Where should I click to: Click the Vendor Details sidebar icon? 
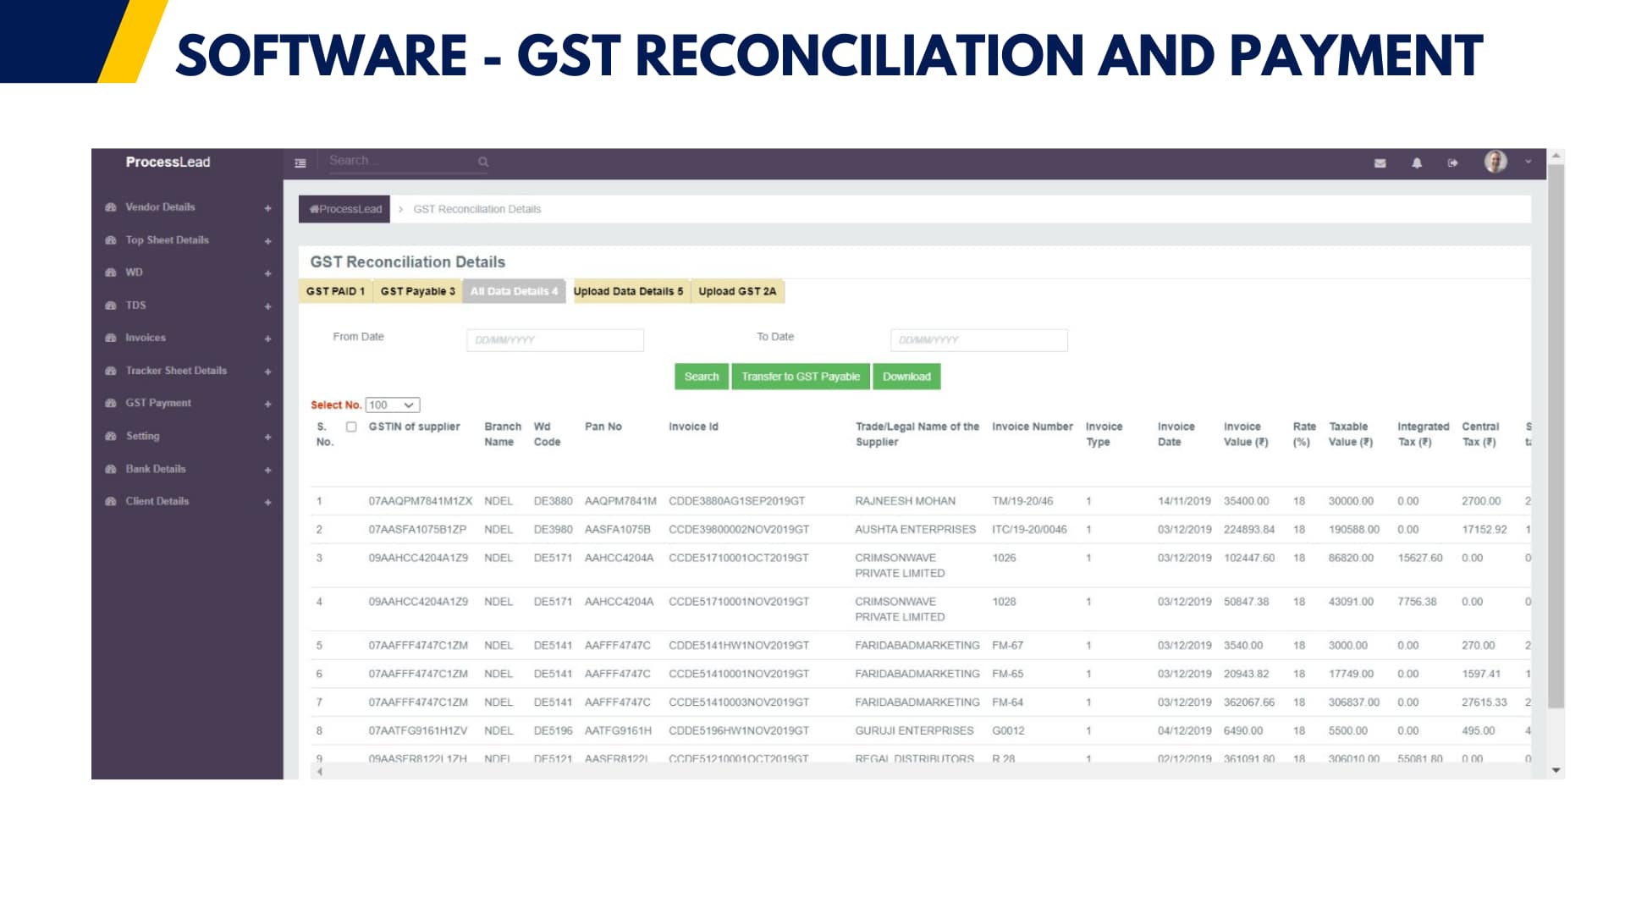click(111, 207)
